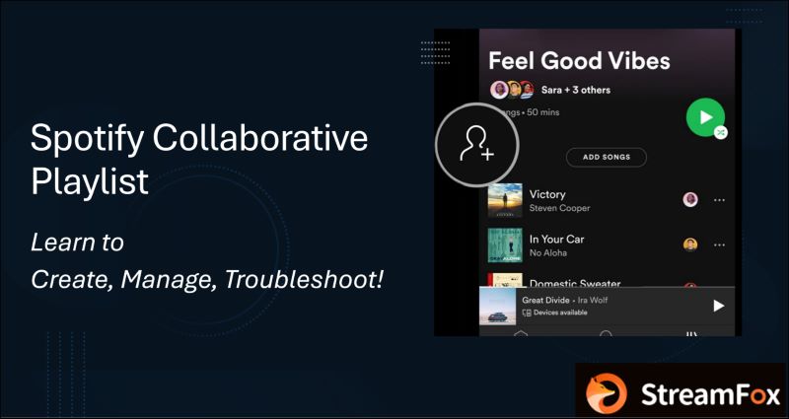Select the Victory album artwork
Screen dimensions: 789x419
pos(505,200)
